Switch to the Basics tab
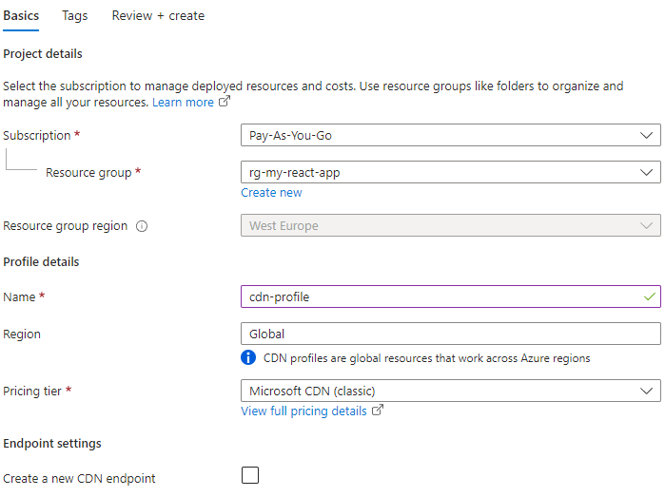 pyautogui.click(x=21, y=15)
